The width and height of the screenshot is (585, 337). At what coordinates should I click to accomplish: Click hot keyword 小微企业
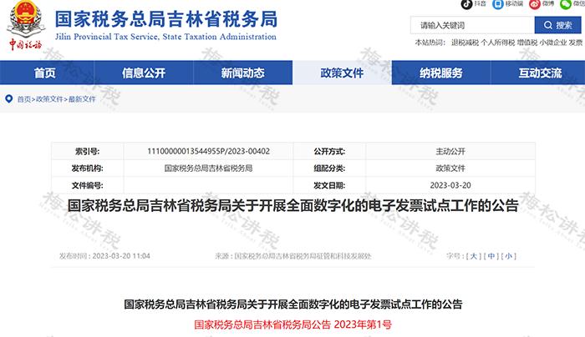click(553, 43)
